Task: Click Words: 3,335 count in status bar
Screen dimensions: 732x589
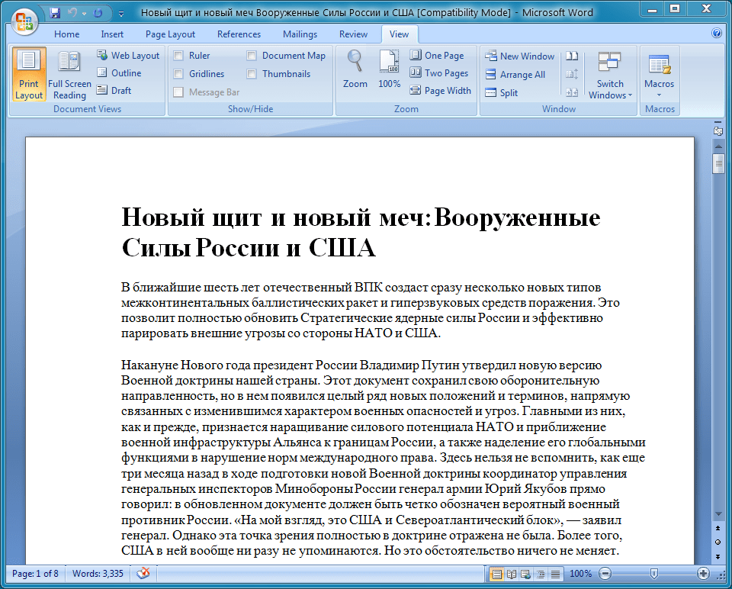Action: [x=98, y=573]
